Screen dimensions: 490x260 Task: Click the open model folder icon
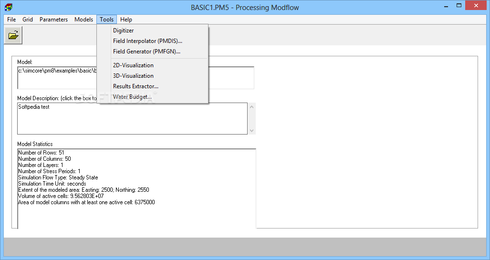coord(13,35)
